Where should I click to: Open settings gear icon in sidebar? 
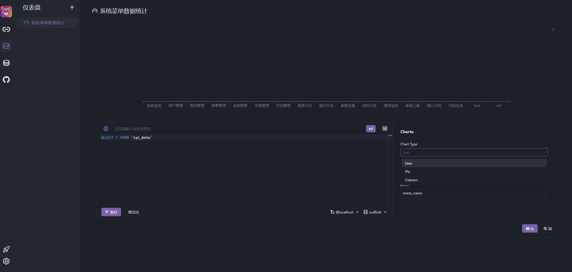click(6, 261)
